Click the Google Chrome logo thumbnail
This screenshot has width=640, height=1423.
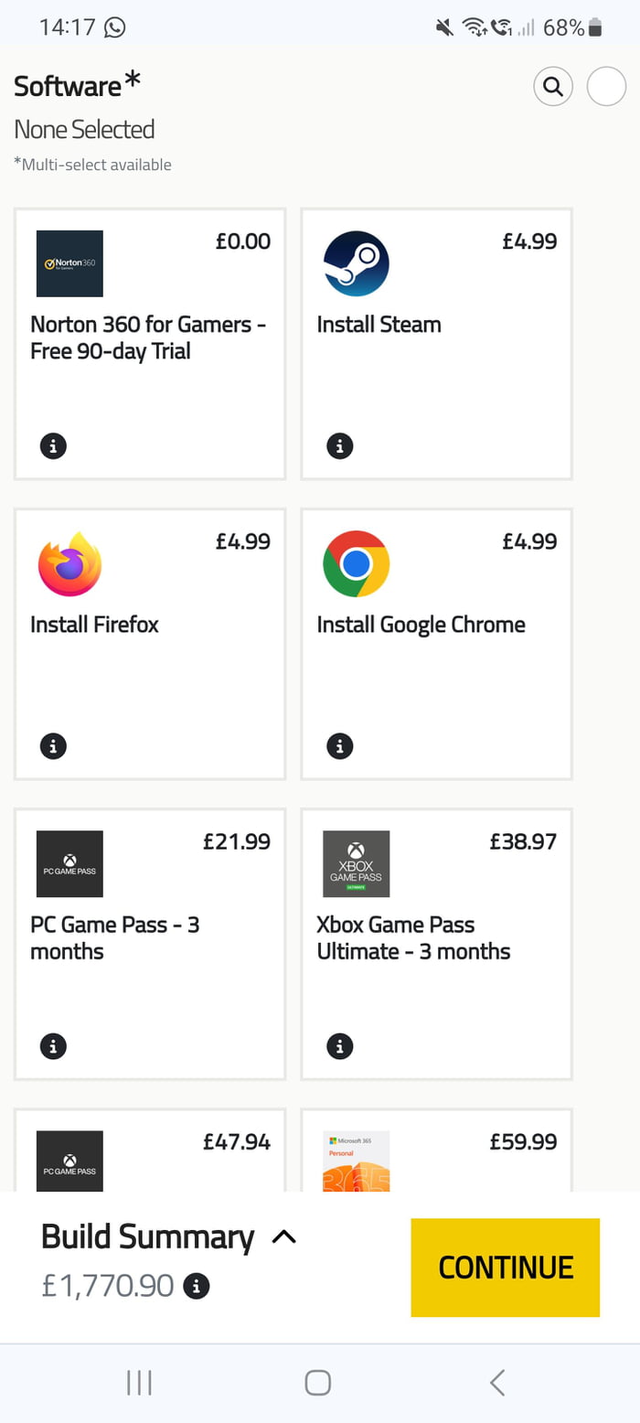(357, 563)
